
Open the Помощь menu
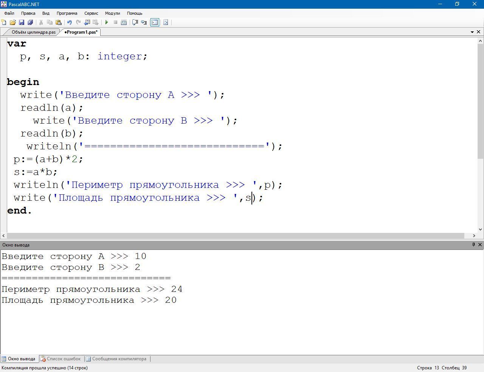tap(135, 13)
